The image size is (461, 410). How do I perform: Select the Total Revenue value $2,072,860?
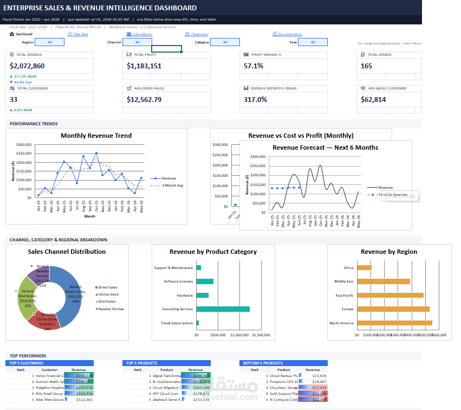click(x=27, y=66)
